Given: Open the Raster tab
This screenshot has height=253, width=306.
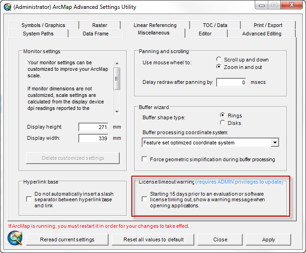Looking at the screenshot, I should 99,25.
